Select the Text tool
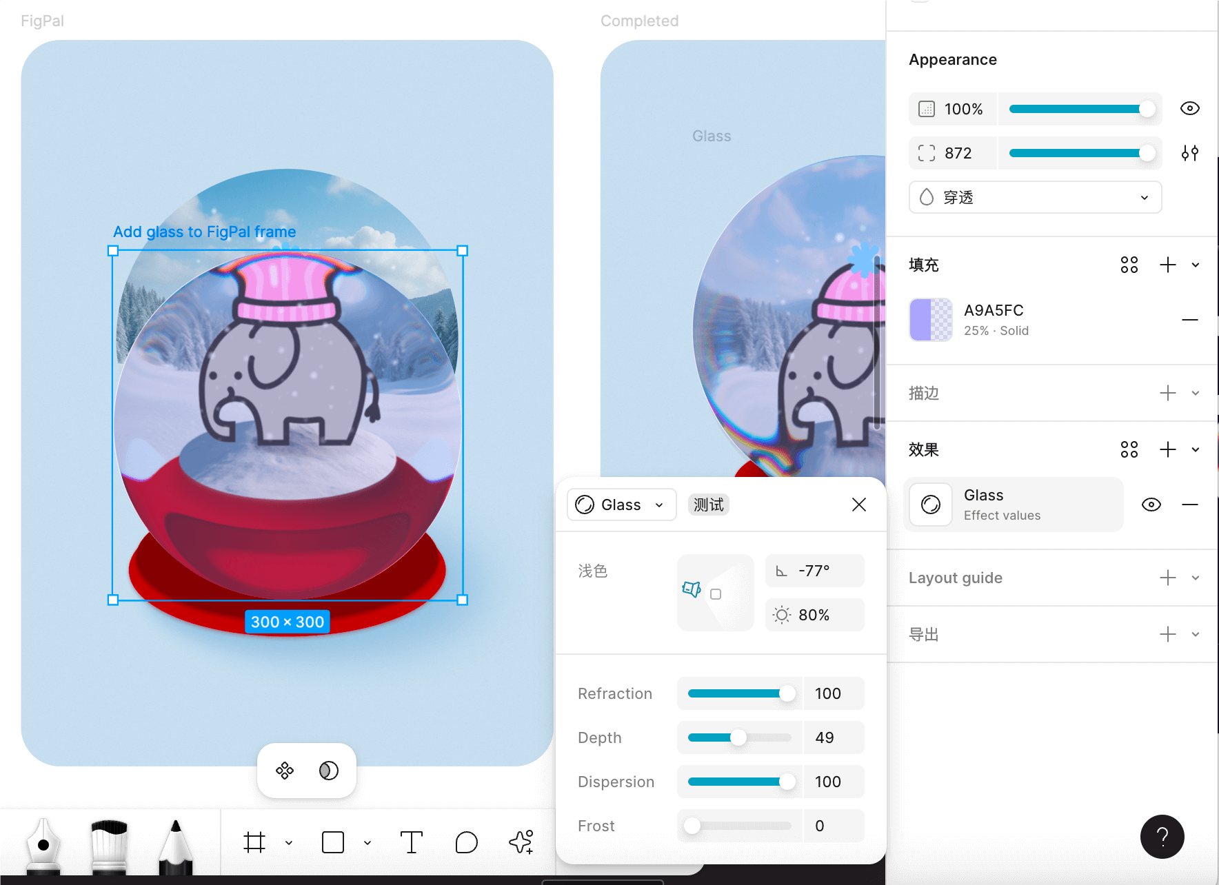 pos(412,842)
